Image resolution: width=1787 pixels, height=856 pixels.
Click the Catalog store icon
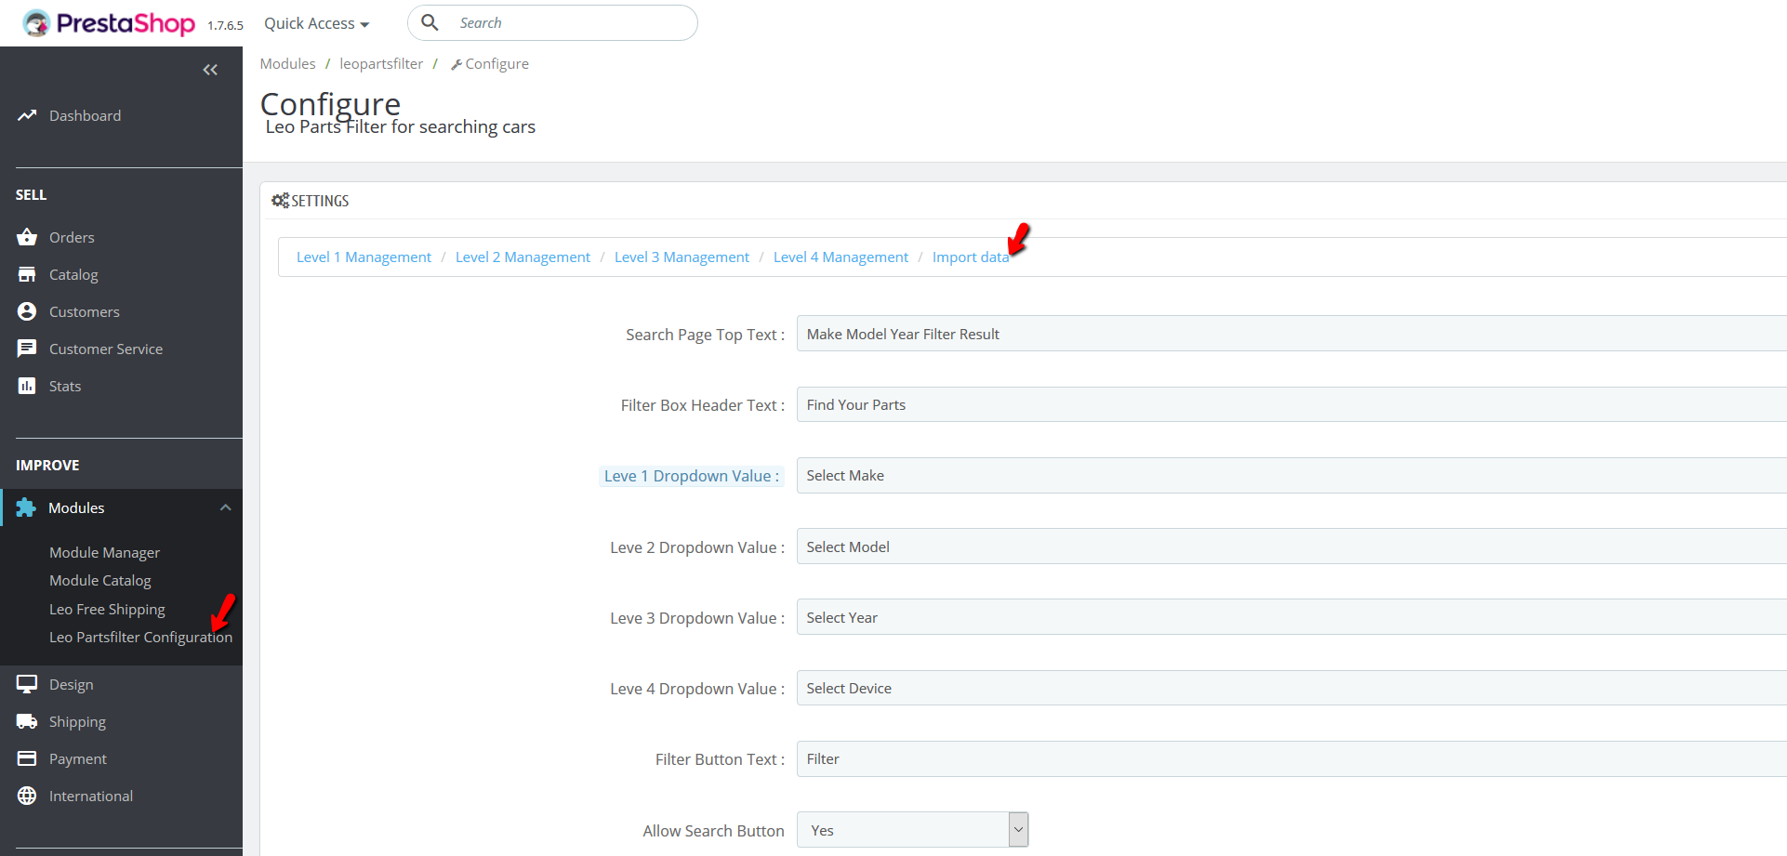[27, 274]
